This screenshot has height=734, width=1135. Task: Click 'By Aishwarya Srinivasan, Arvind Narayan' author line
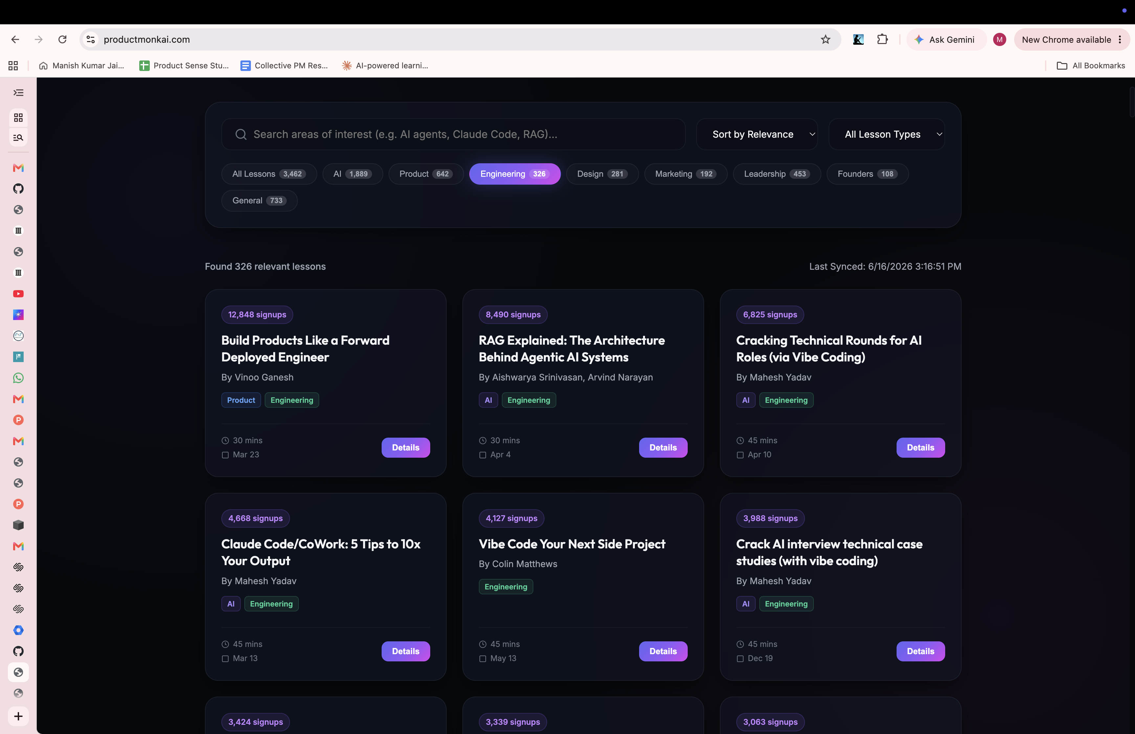coord(566,377)
